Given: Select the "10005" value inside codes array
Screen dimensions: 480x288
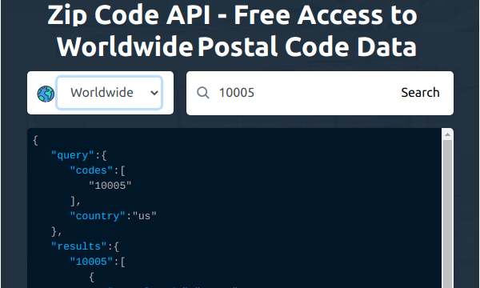Looking at the screenshot, I should [110, 186].
